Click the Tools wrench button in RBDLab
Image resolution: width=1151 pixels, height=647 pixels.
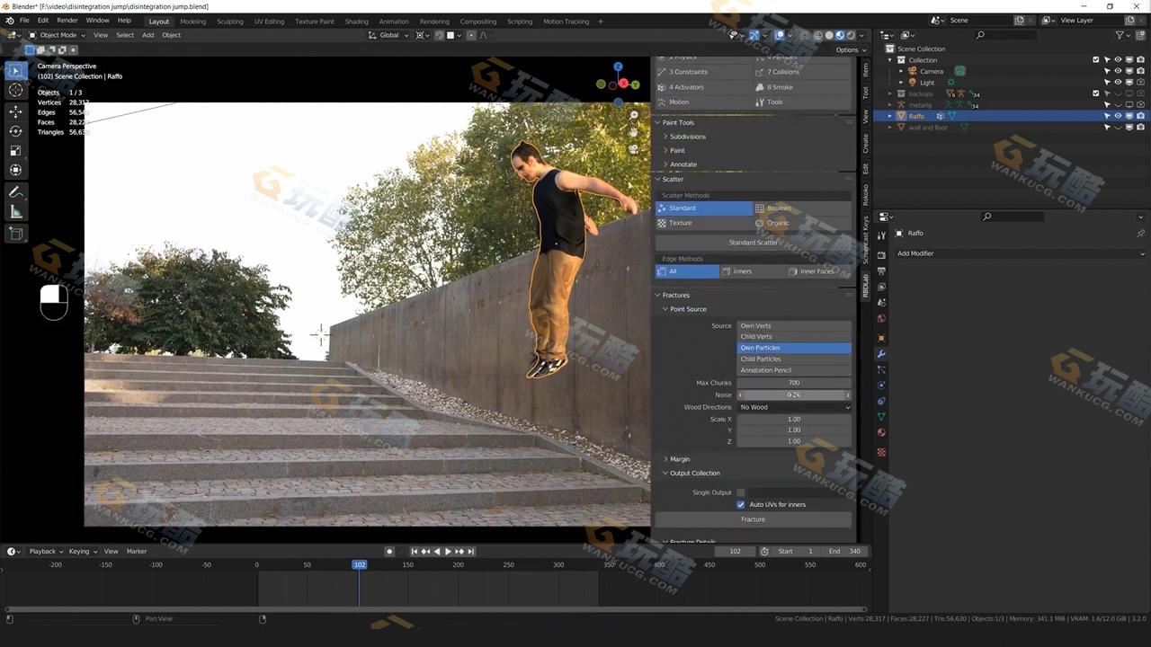(x=802, y=102)
